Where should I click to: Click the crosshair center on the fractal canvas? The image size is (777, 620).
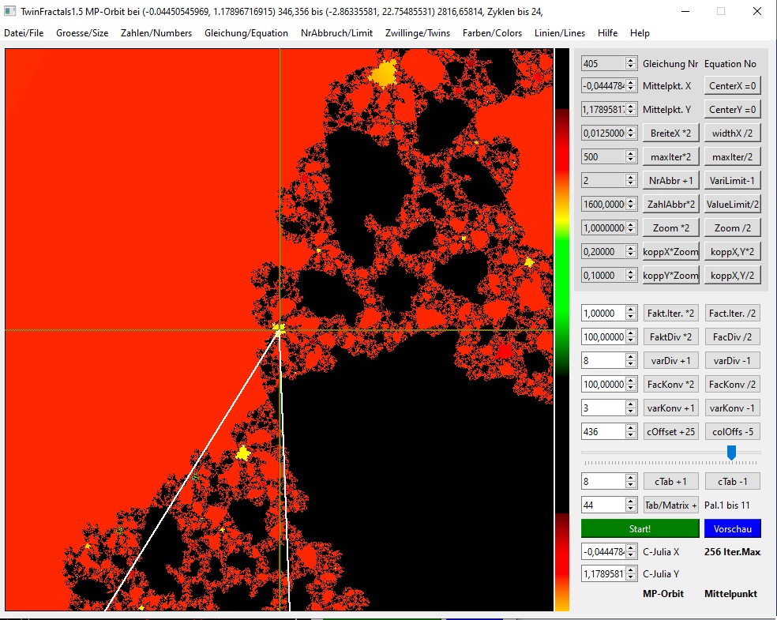[x=280, y=329]
